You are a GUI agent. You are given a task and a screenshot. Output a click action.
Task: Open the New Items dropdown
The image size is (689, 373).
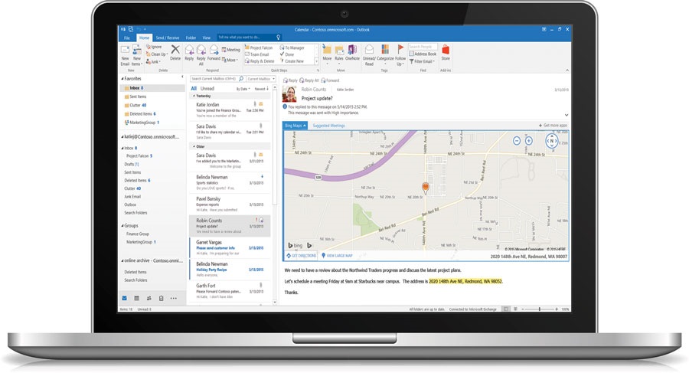coord(137,55)
